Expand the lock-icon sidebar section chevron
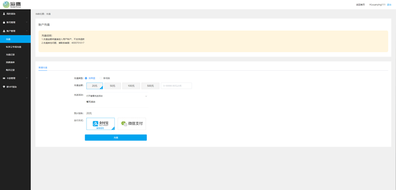This screenshot has width=396, height=190. point(27,22)
